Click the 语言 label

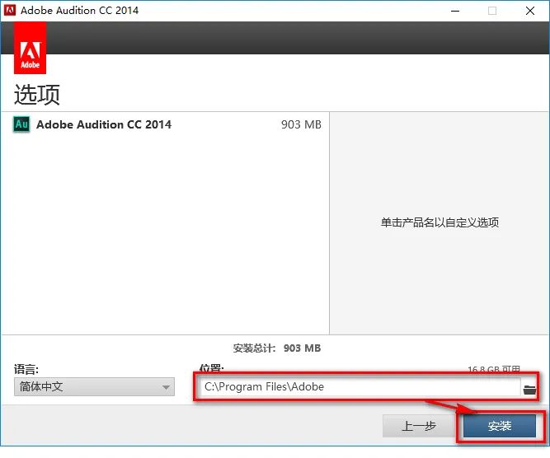click(x=26, y=369)
